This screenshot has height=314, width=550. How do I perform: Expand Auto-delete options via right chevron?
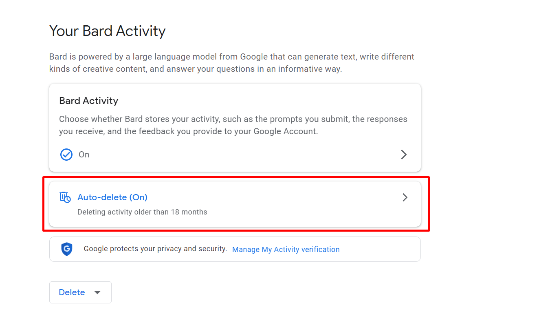405,197
